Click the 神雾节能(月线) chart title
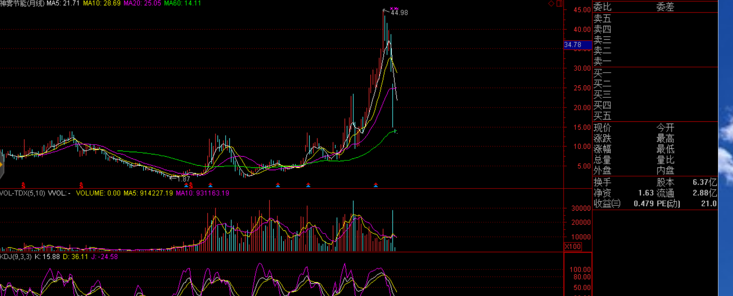733x296 pixels. click(22, 3)
